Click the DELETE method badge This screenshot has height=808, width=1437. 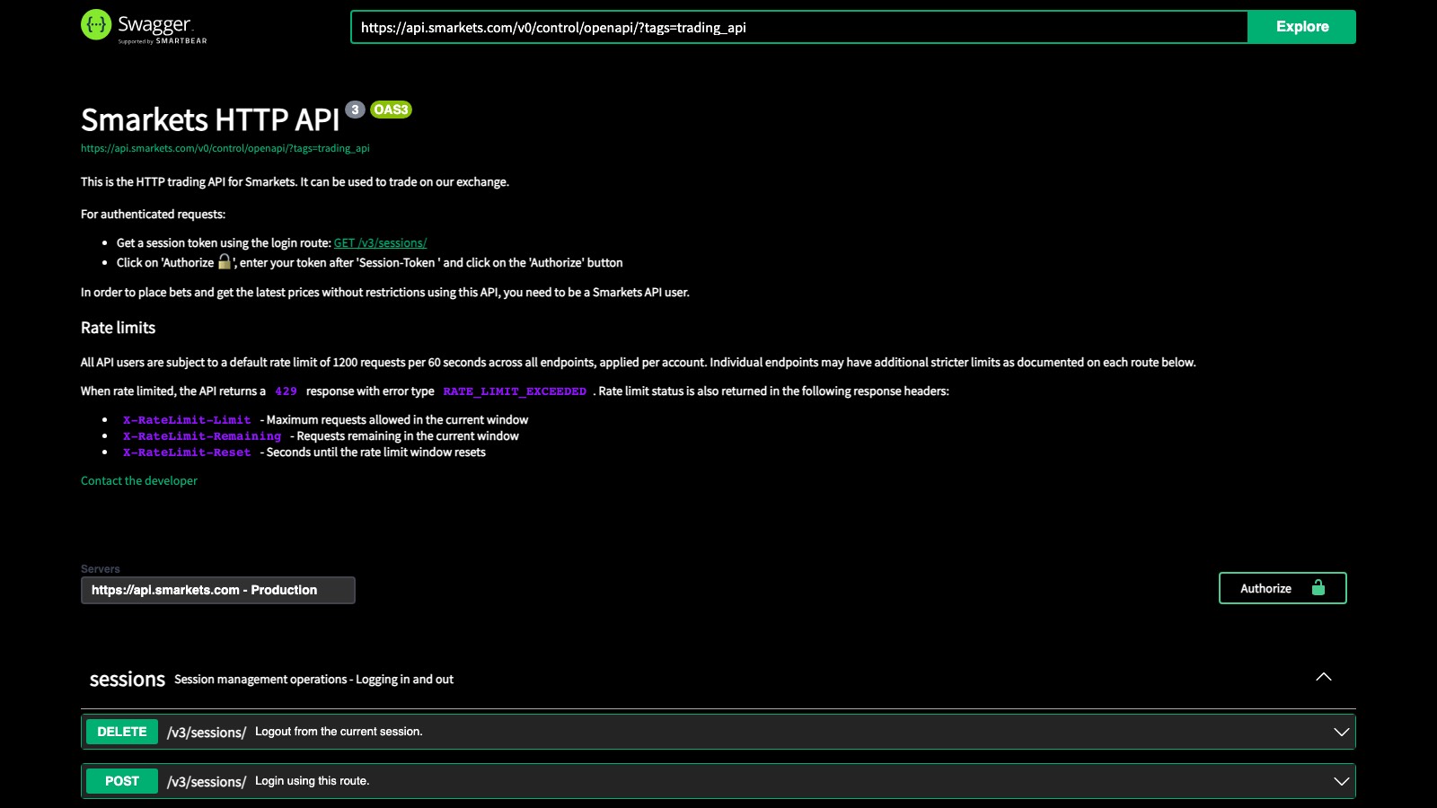tap(122, 732)
